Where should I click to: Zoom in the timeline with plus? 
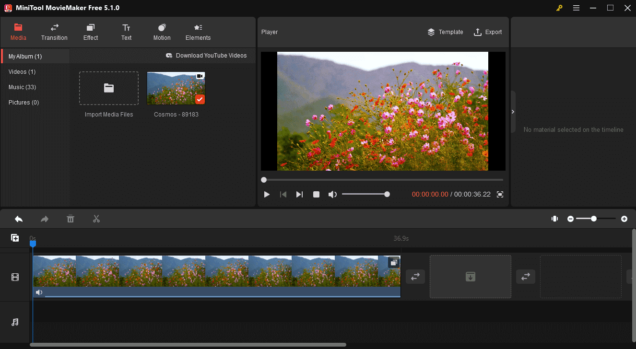[x=624, y=219]
